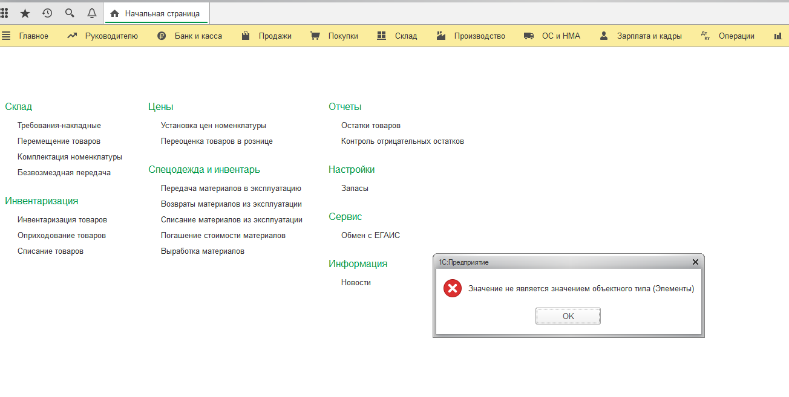The width and height of the screenshot is (789, 397).
Task: Click the Favorites star icon
Action: 25,13
